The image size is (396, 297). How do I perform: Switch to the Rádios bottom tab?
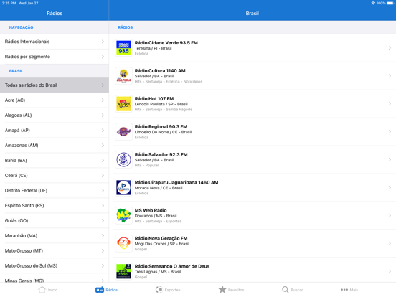[107, 290]
